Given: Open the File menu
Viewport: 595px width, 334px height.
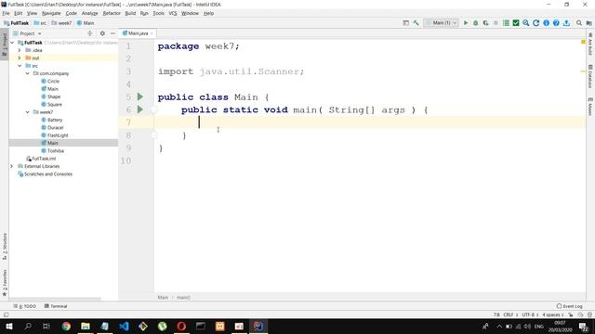Looking at the screenshot, I should [x=7, y=13].
